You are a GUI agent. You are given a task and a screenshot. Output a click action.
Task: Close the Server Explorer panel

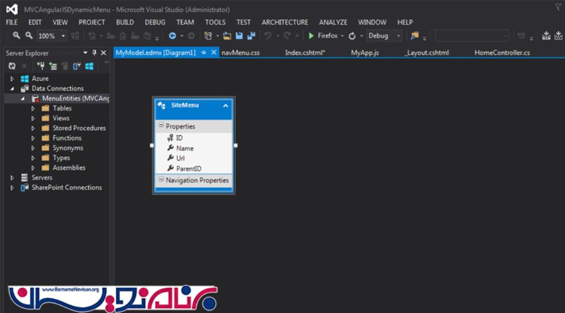click(104, 53)
